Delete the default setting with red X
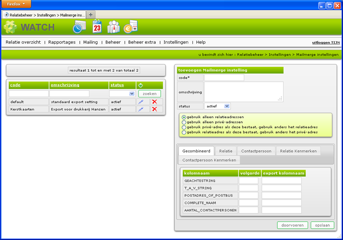Screen dimensions: 343x240 point(154,102)
